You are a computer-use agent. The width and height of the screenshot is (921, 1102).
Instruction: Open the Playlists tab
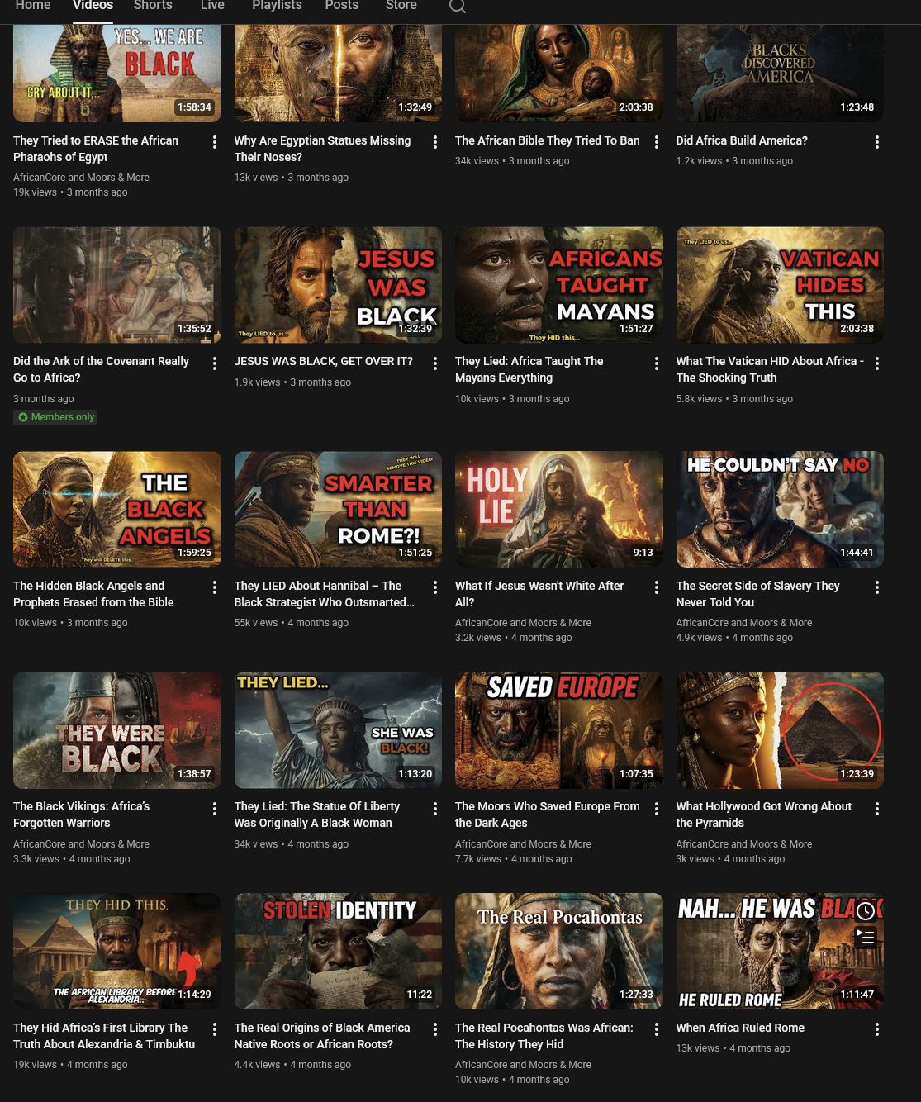277,6
